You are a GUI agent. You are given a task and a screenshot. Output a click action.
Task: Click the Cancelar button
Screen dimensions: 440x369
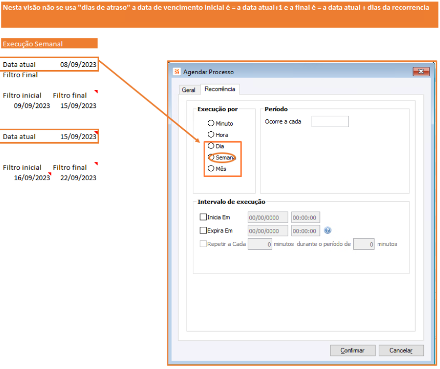click(401, 350)
